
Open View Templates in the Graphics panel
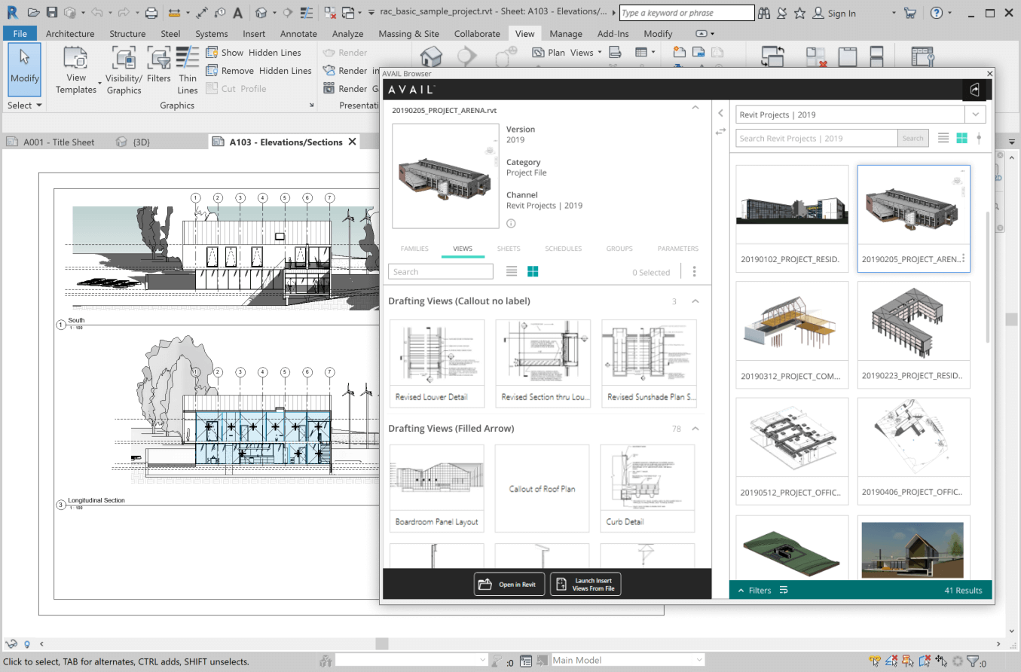click(76, 69)
